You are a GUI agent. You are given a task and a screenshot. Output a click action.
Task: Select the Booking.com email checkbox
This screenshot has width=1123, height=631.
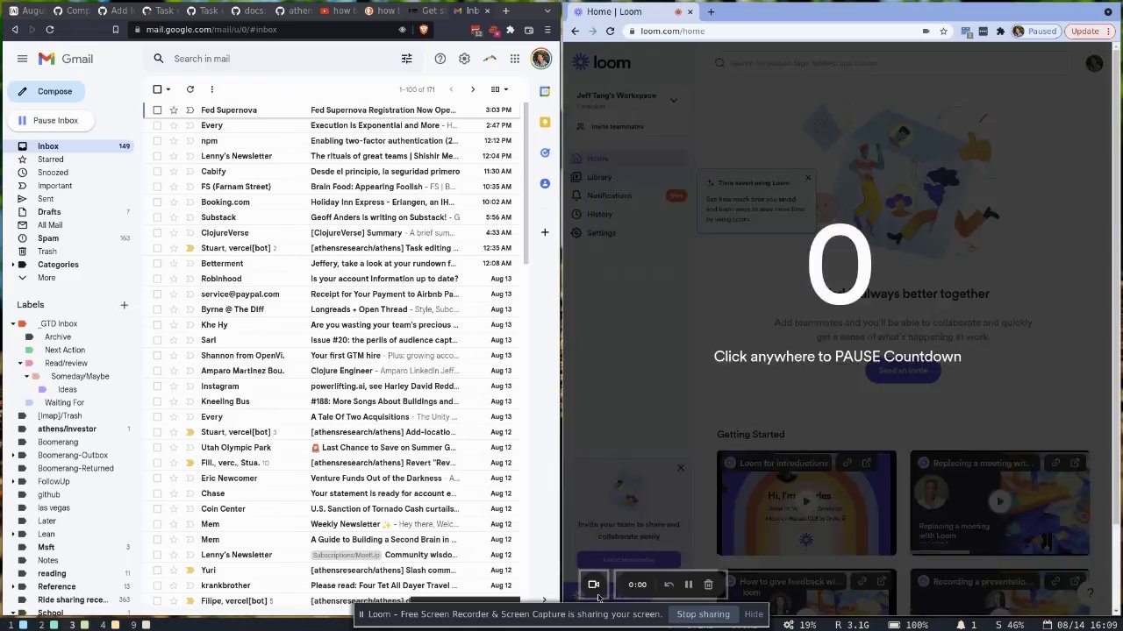pos(157,202)
